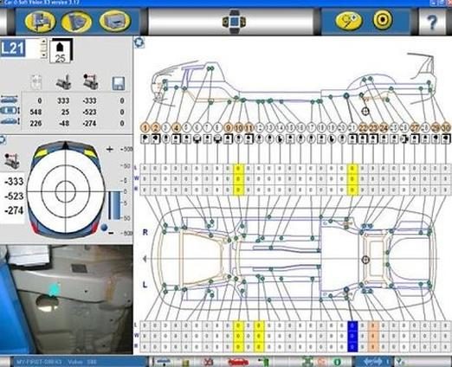Click the blue highlighted cell in lower table
452x367 pixels.
(x=352, y=336)
